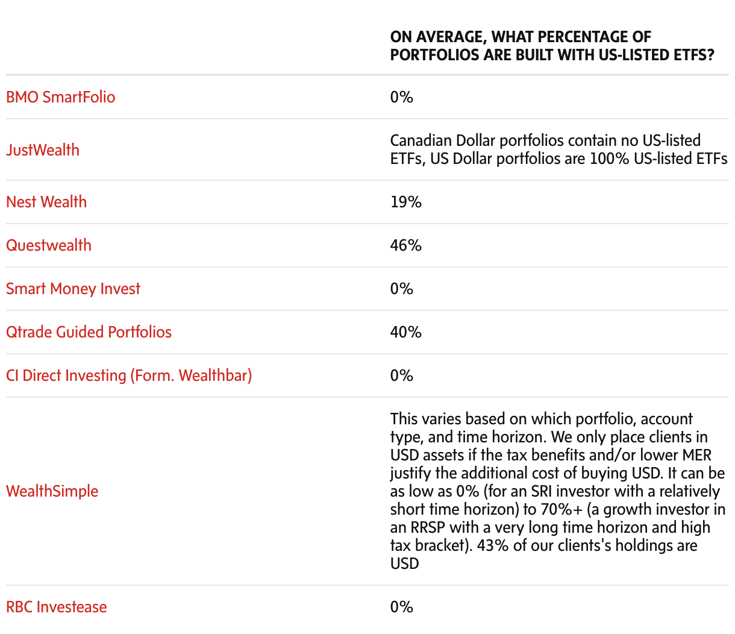Click RBC Investease's 0% value
The image size is (735, 634).
(402, 607)
